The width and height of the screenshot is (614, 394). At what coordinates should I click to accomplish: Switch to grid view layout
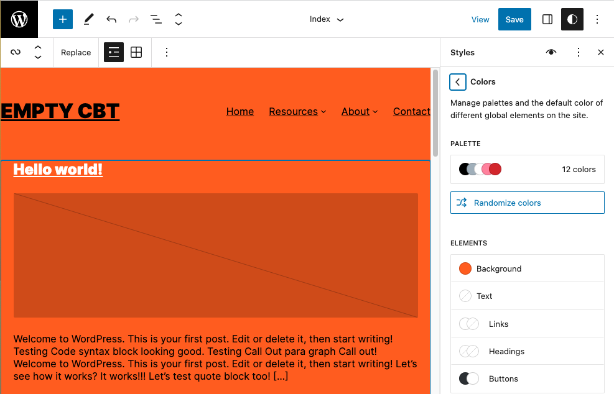[136, 52]
